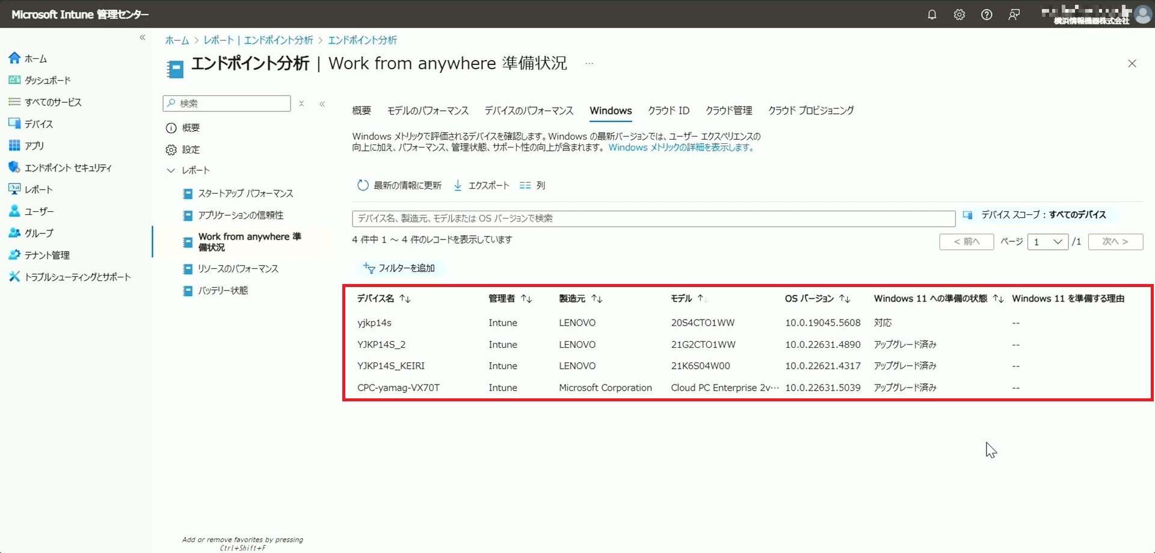This screenshot has width=1155, height=553.
Task: Switch to クラウド管理 tab
Action: (728, 111)
